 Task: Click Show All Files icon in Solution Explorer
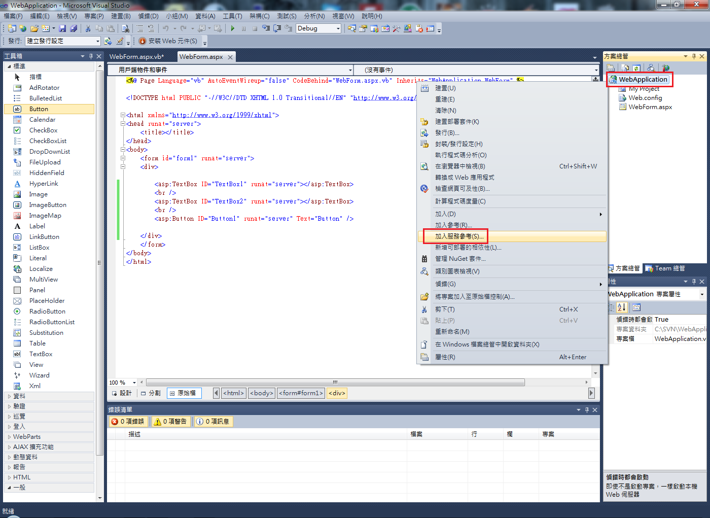coord(625,68)
